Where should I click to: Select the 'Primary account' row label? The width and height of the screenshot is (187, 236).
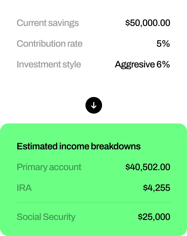(49, 167)
